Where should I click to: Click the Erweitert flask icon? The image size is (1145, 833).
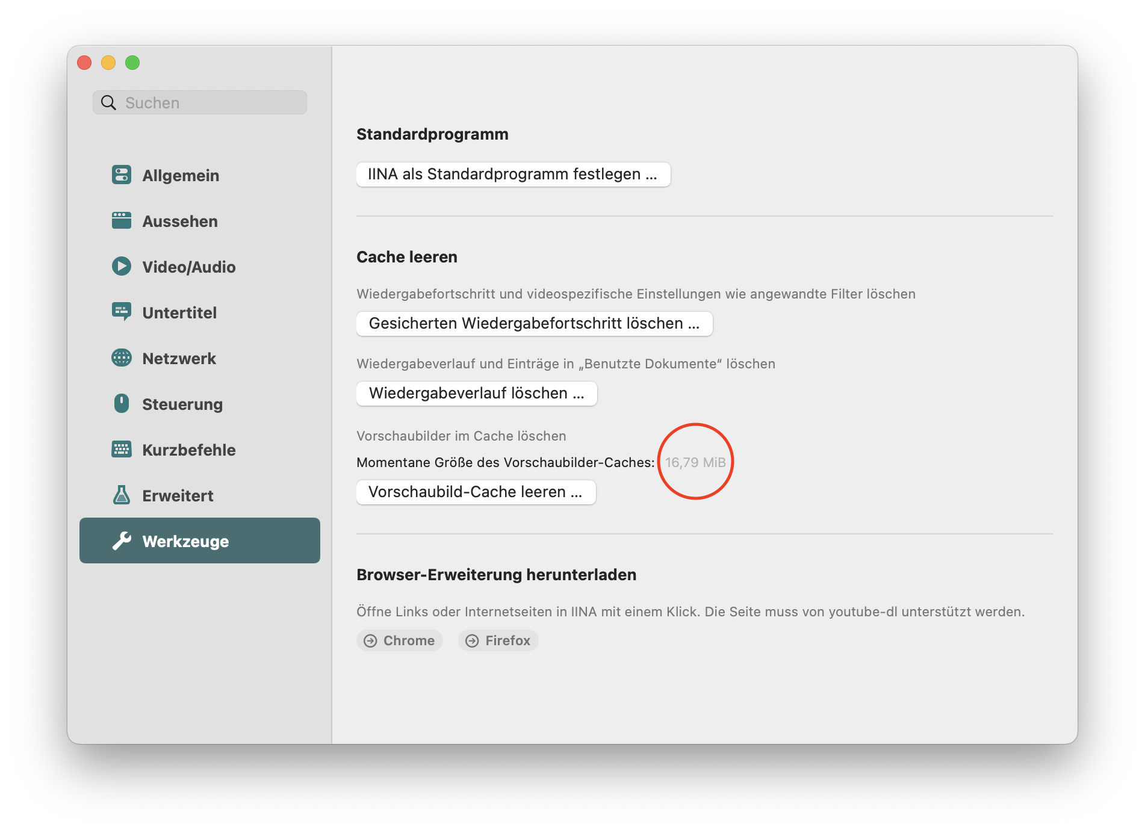coord(122,495)
